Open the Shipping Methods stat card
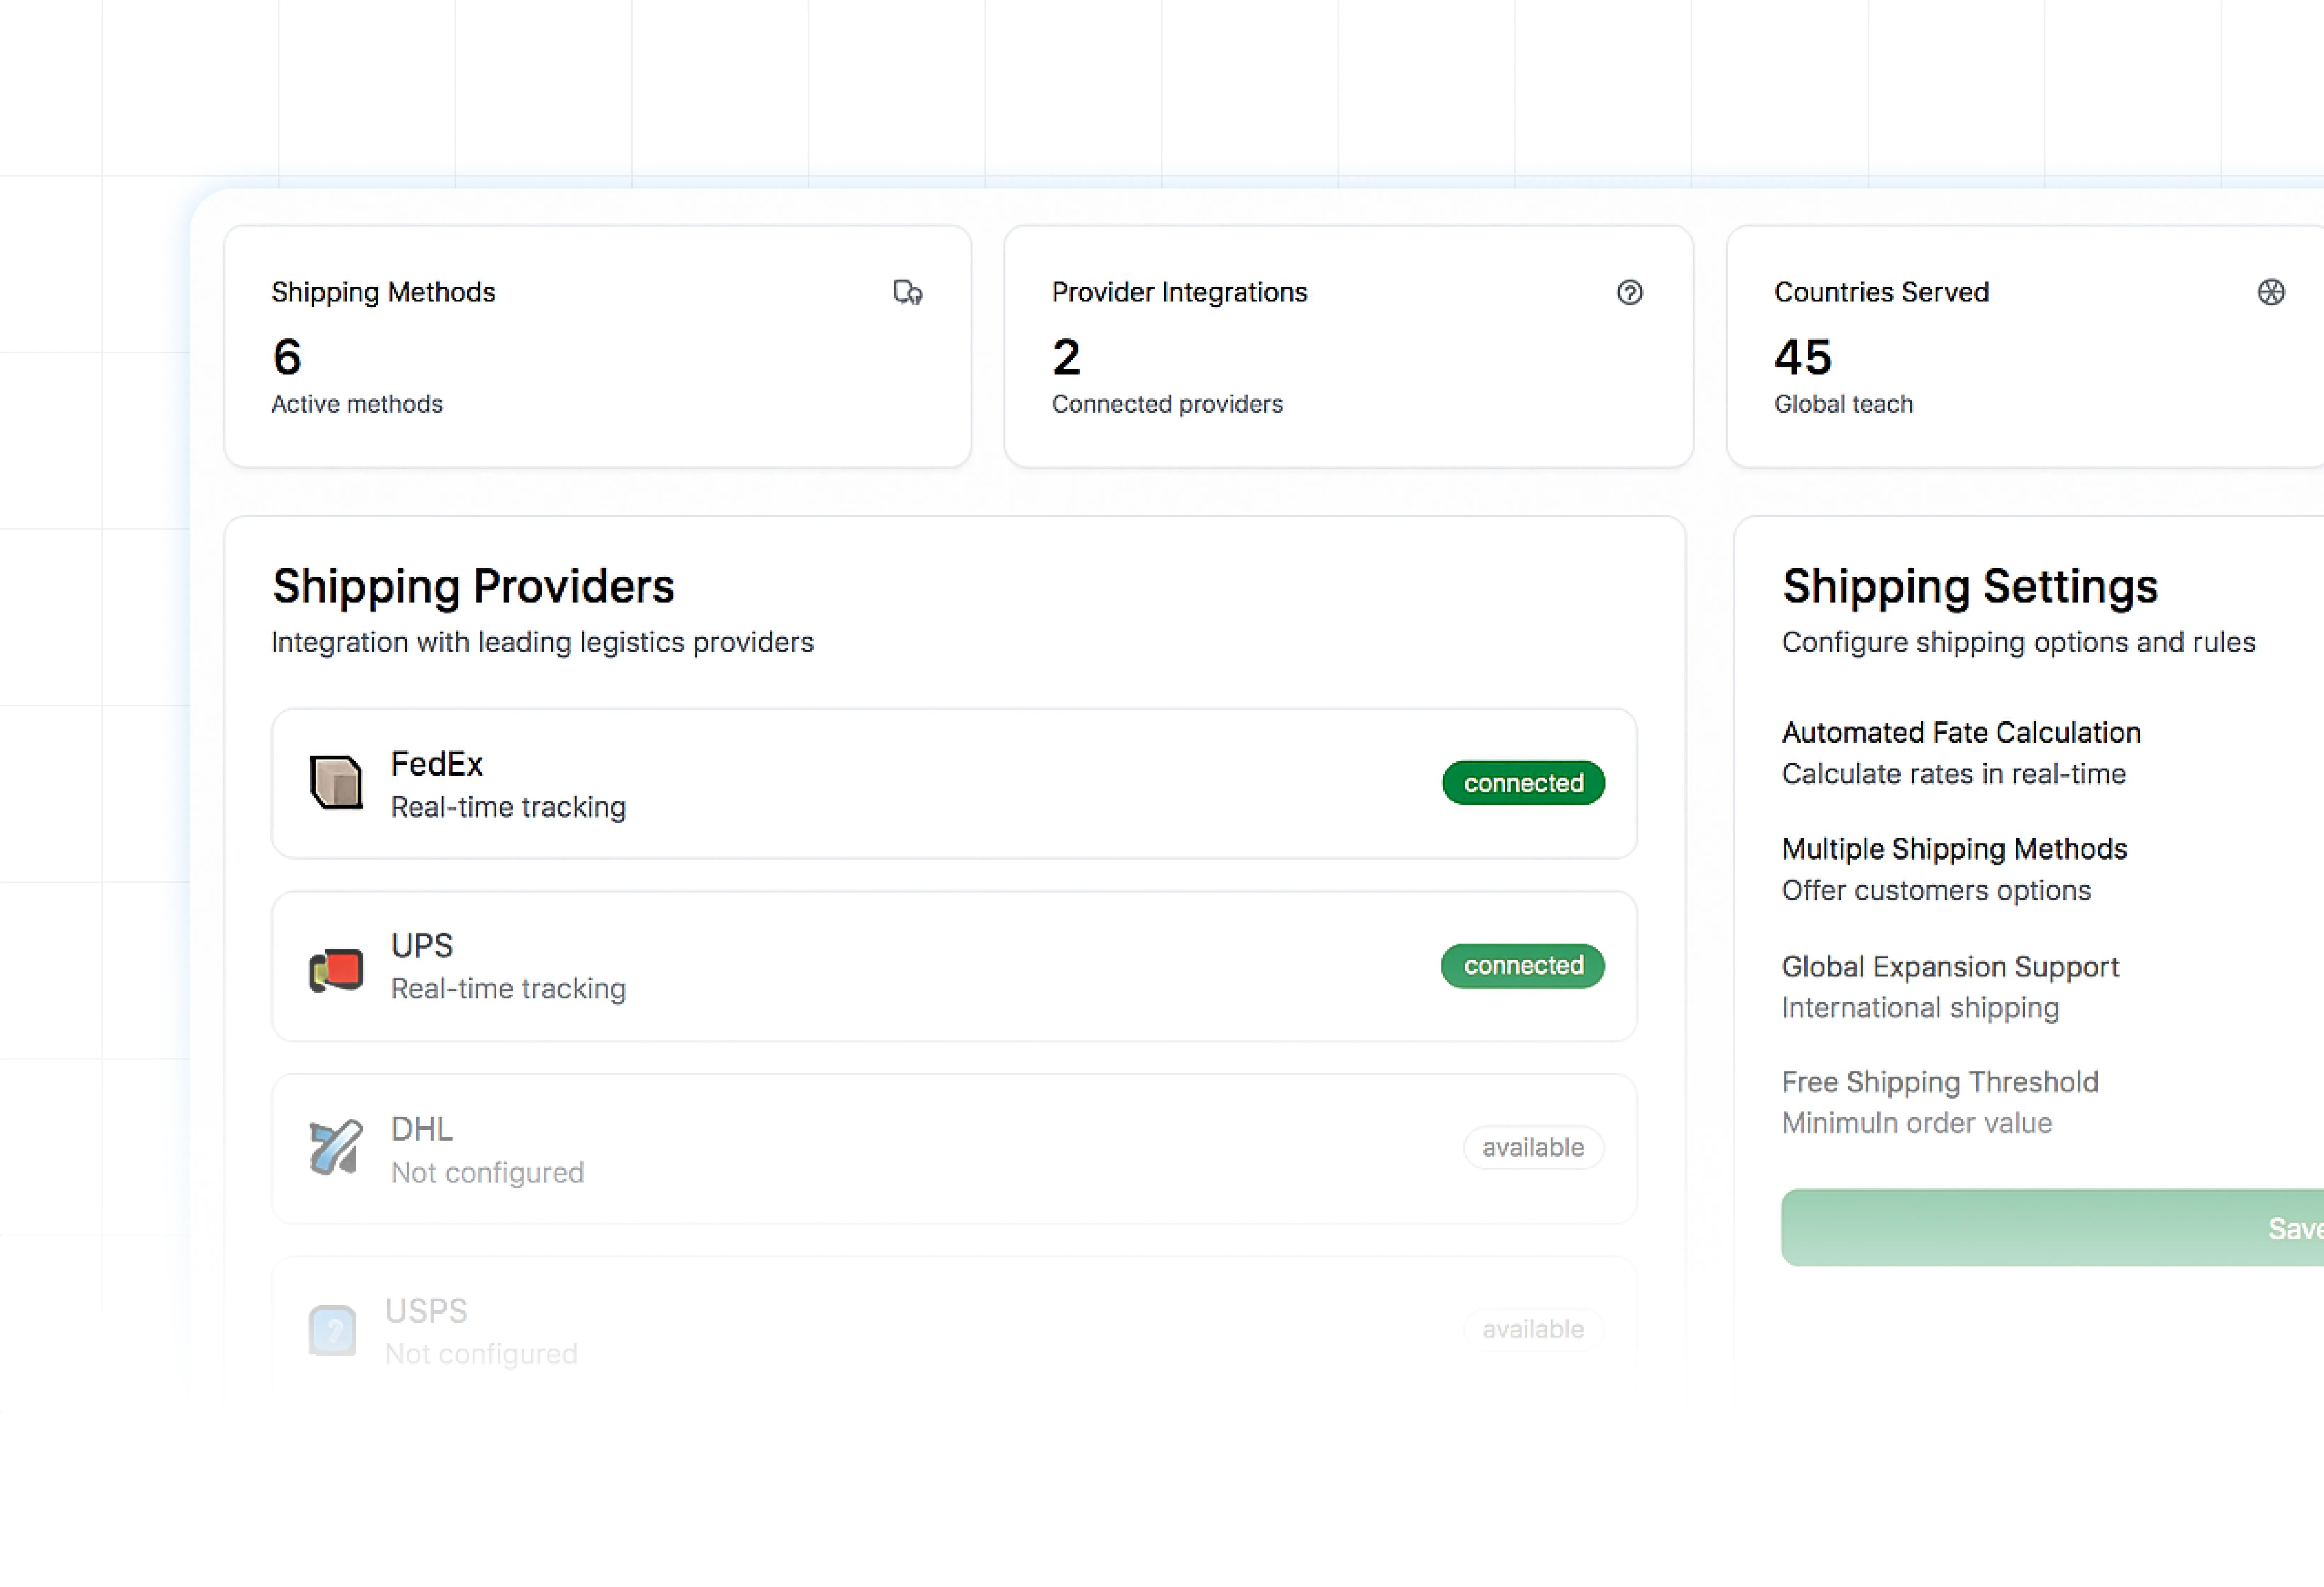This screenshot has height=1587, width=2324. (x=597, y=346)
